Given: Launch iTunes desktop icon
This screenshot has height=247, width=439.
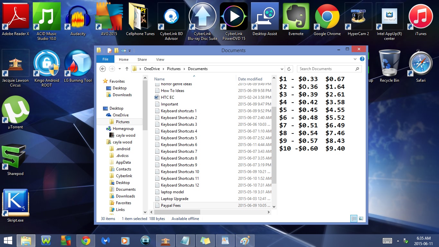Looking at the screenshot, I should point(421,19).
